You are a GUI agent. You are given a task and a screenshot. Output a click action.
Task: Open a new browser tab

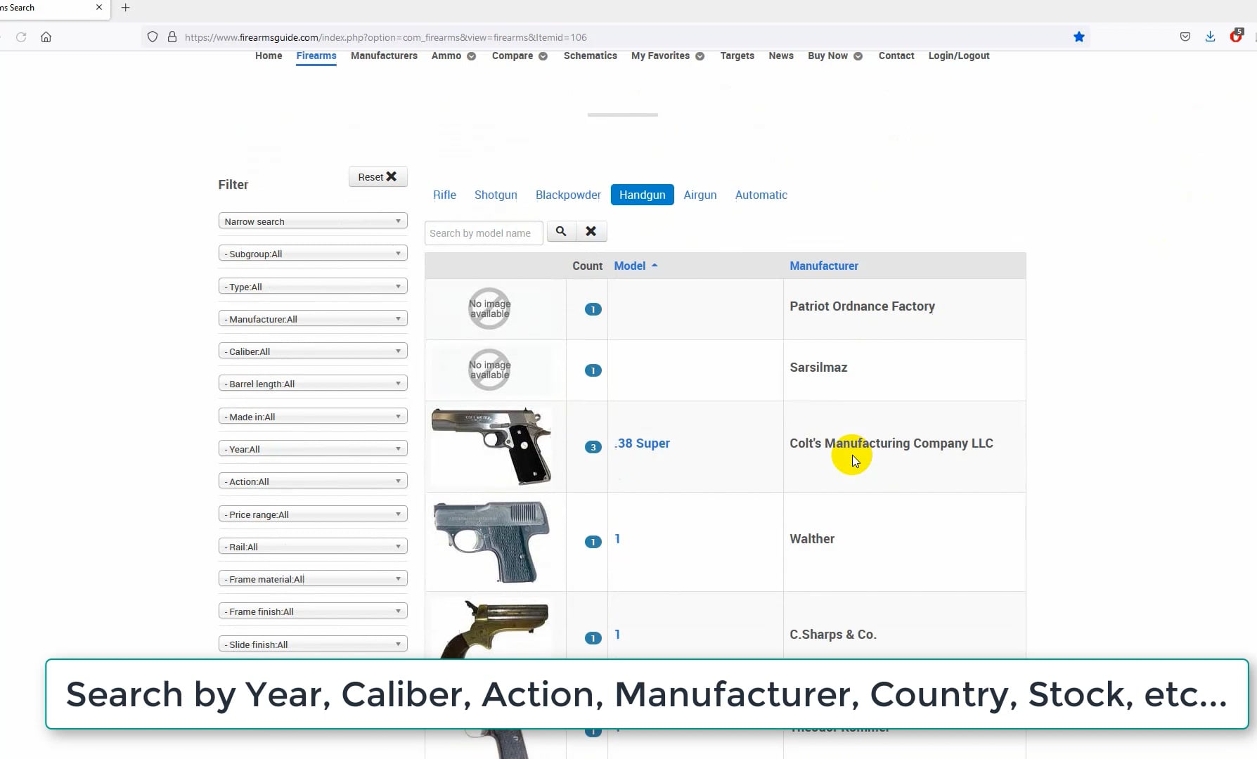pyautogui.click(x=126, y=8)
